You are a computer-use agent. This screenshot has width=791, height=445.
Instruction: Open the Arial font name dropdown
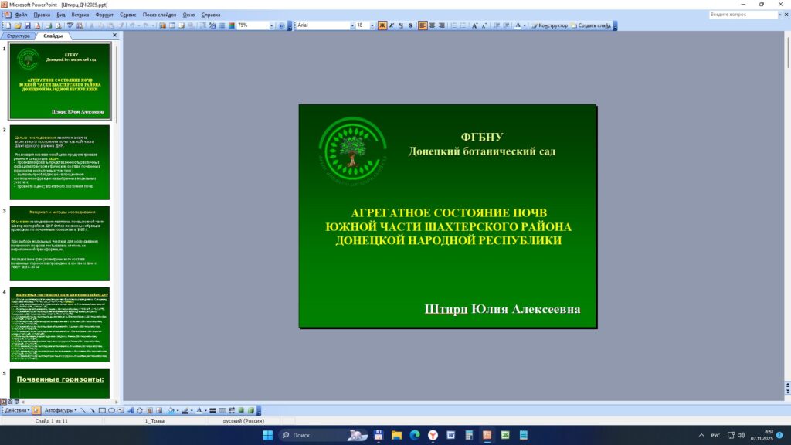click(x=351, y=25)
